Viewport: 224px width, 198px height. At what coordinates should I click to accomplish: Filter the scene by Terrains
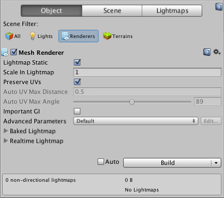tap(118, 36)
